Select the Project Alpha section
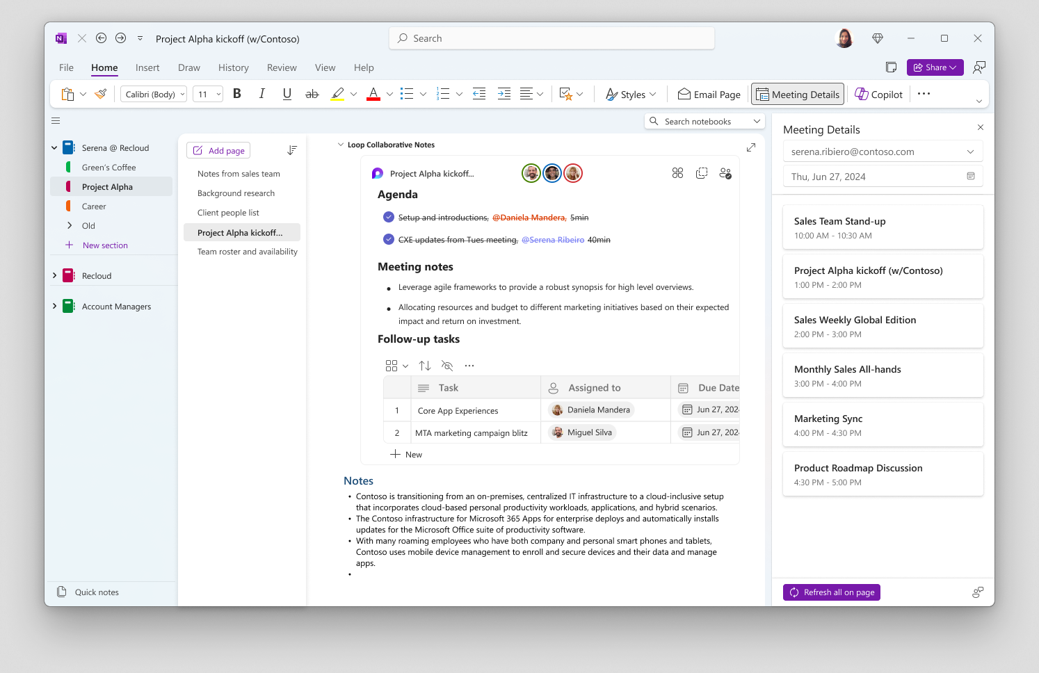This screenshot has height=673, width=1039. pos(111,186)
